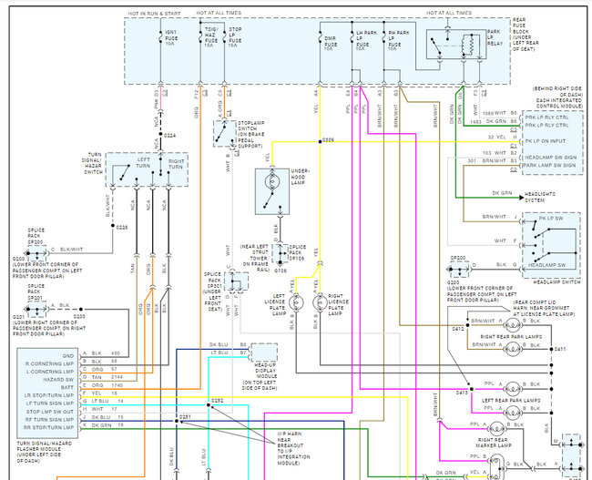The height and width of the screenshot is (480, 592).
Task: Select the "HEADLAMP SW SIGN" terminal label
Action: [551, 157]
